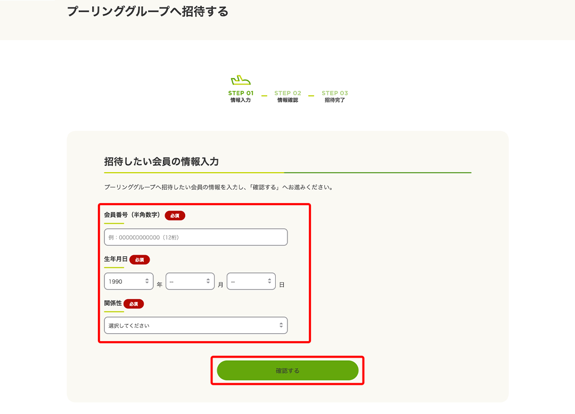
Task: Click the 必須 badge next to 関係性
Action: pyautogui.click(x=134, y=304)
